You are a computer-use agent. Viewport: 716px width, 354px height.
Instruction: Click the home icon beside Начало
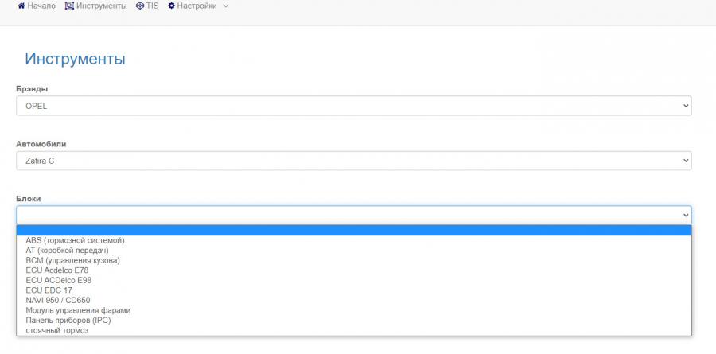21,6
